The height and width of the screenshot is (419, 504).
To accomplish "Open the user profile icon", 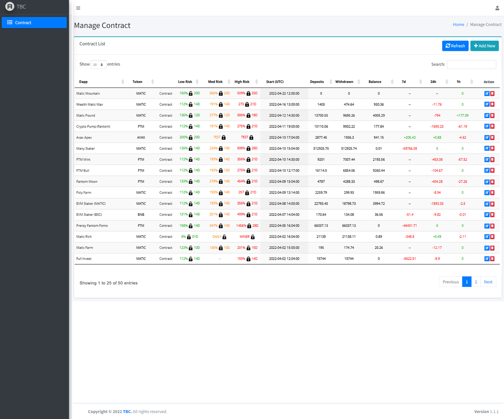I will click(497, 8).
